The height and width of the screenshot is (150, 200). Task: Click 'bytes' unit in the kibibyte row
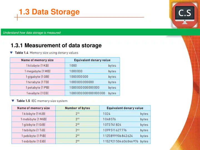144,114
